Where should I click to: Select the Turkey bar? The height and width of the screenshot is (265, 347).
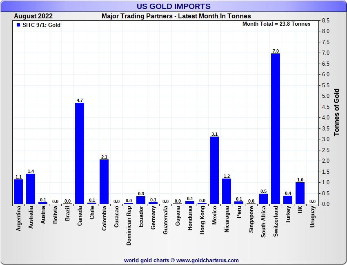click(x=288, y=200)
